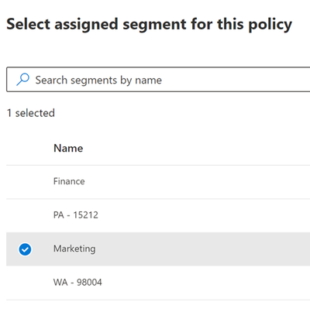Focus the 'Search segments by name' field
The width and height of the screenshot is (310, 312).
coord(158,80)
